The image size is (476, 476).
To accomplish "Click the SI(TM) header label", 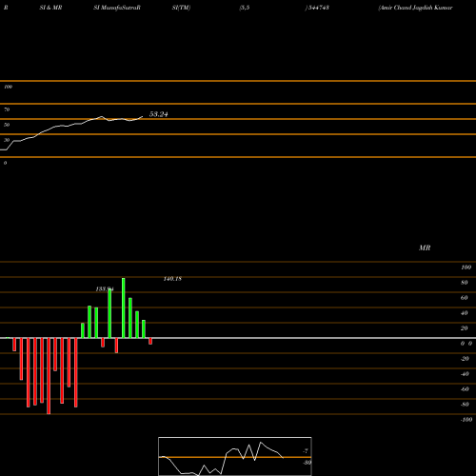I will pos(181,8).
